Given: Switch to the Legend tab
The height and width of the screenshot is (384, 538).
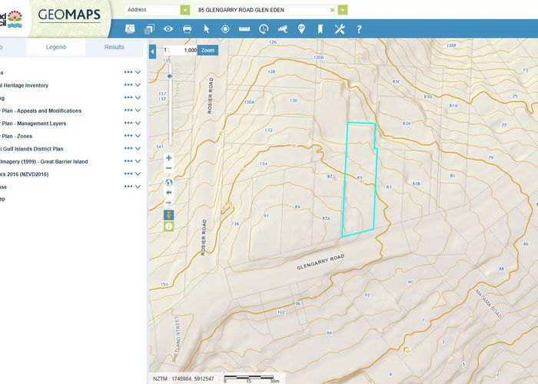Looking at the screenshot, I should (55, 48).
